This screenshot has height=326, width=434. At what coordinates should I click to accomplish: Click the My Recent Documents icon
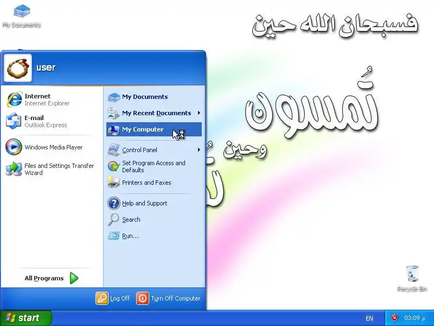pos(113,113)
